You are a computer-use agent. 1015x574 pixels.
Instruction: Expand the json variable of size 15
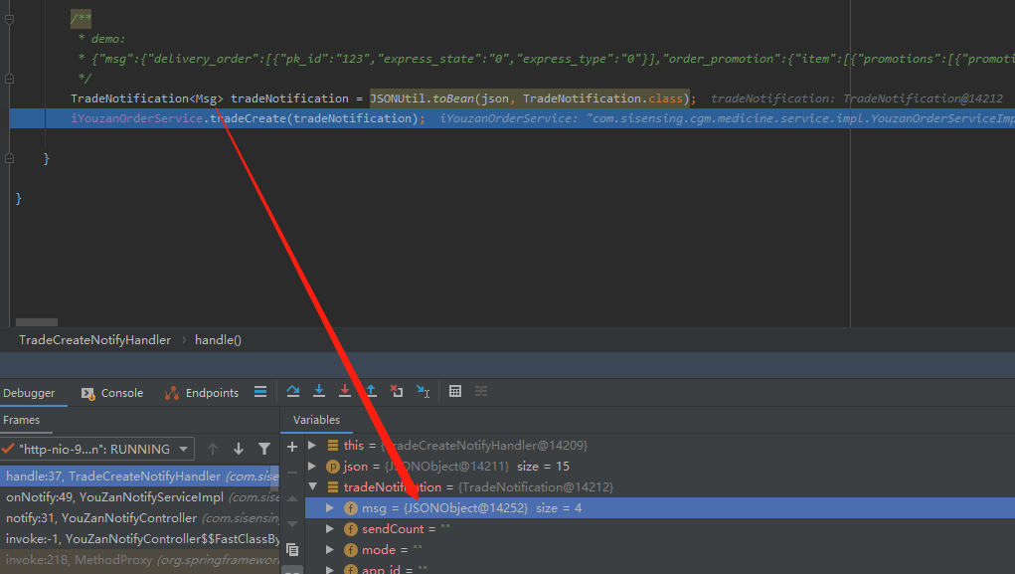click(x=313, y=466)
